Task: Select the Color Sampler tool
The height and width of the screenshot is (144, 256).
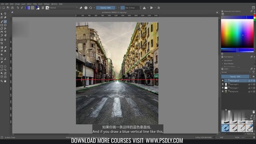Action: tap(5, 48)
